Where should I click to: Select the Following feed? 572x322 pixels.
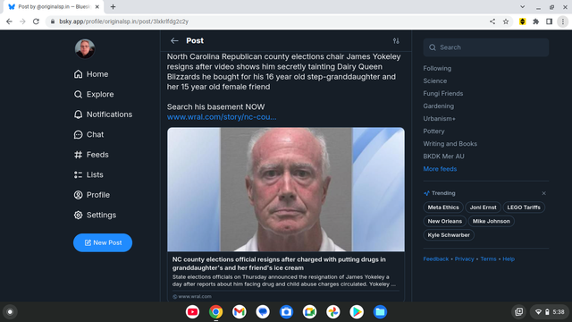(437, 68)
